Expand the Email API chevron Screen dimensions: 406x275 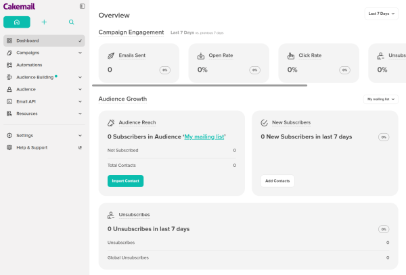click(80, 101)
